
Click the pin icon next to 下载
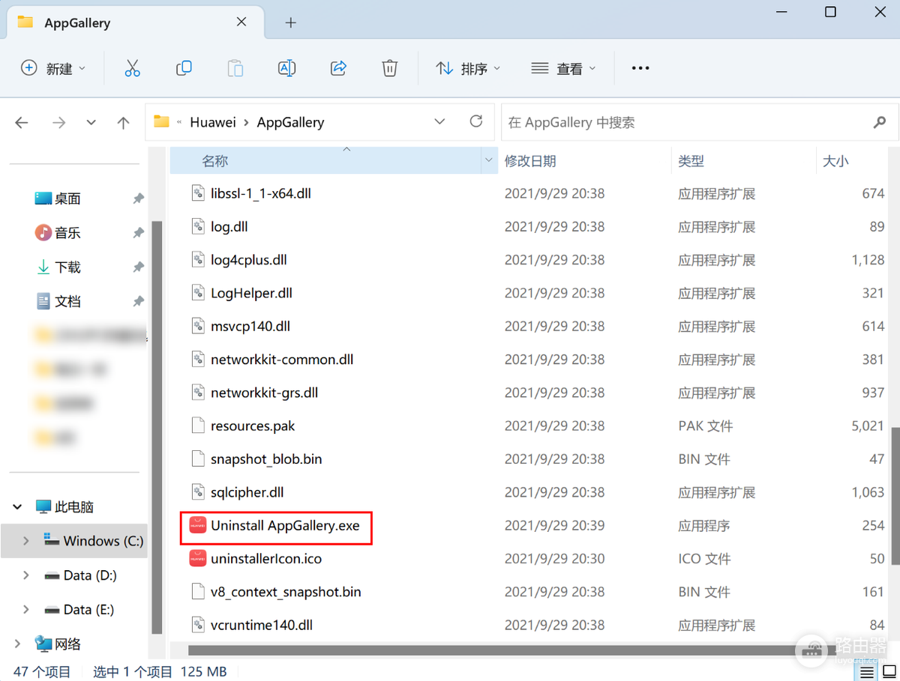(138, 267)
